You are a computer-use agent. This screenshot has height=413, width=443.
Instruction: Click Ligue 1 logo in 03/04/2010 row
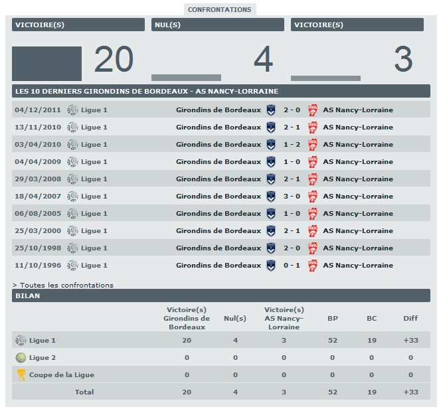click(72, 145)
